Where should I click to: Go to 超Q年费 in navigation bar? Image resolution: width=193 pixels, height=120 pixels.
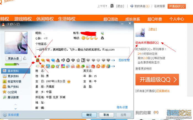[155, 19]
